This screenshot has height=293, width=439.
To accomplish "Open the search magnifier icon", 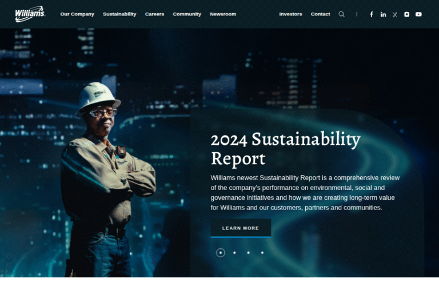I will pos(341,14).
